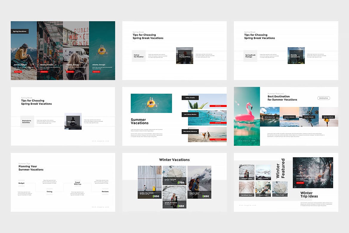Click the $550 Quebec City price tag

coord(156,196)
